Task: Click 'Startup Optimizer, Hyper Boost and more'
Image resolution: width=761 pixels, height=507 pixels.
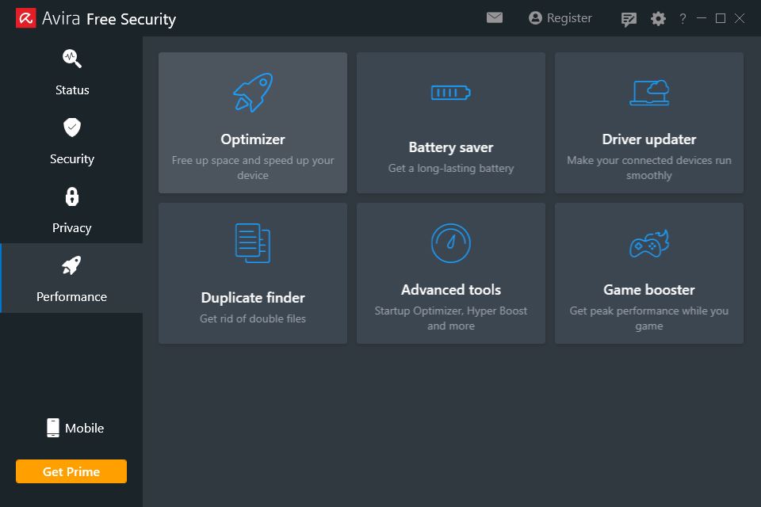Action: tap(451, 318)
